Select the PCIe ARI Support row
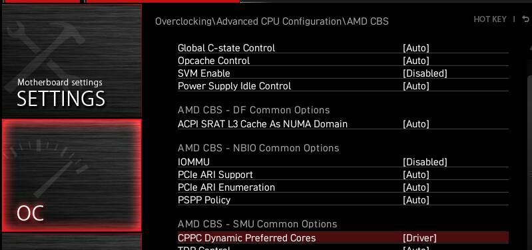This screenshot has width=532, height=250. click(x=343, y=175)
